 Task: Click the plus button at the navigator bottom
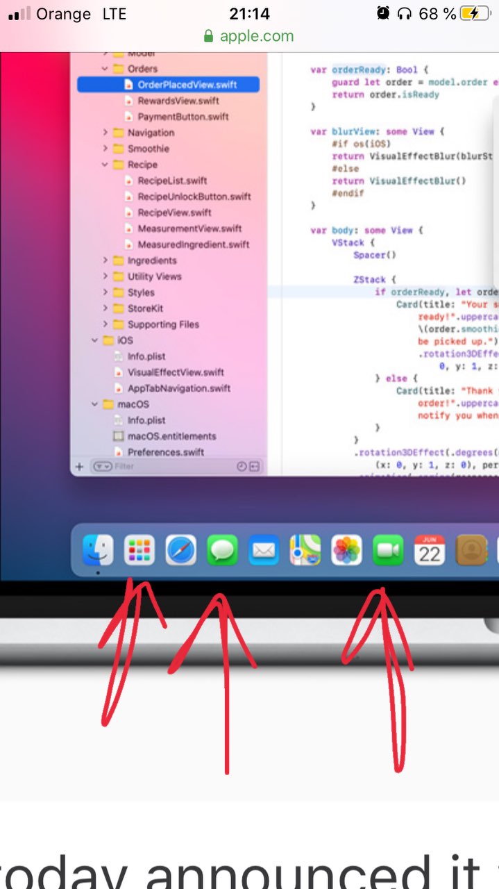(80, 467)
